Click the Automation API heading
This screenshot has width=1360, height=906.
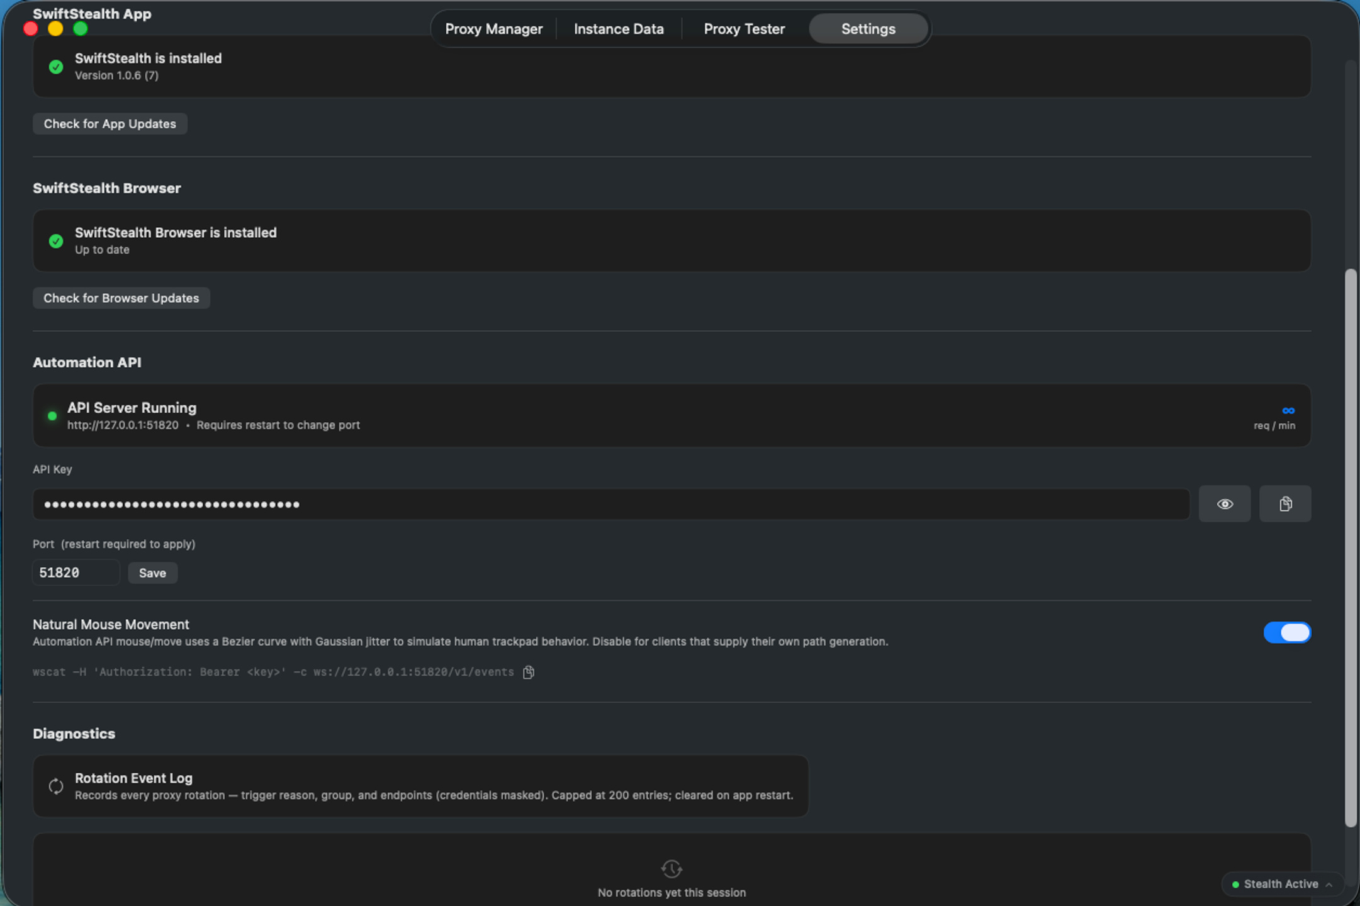(x=87, y=362)
